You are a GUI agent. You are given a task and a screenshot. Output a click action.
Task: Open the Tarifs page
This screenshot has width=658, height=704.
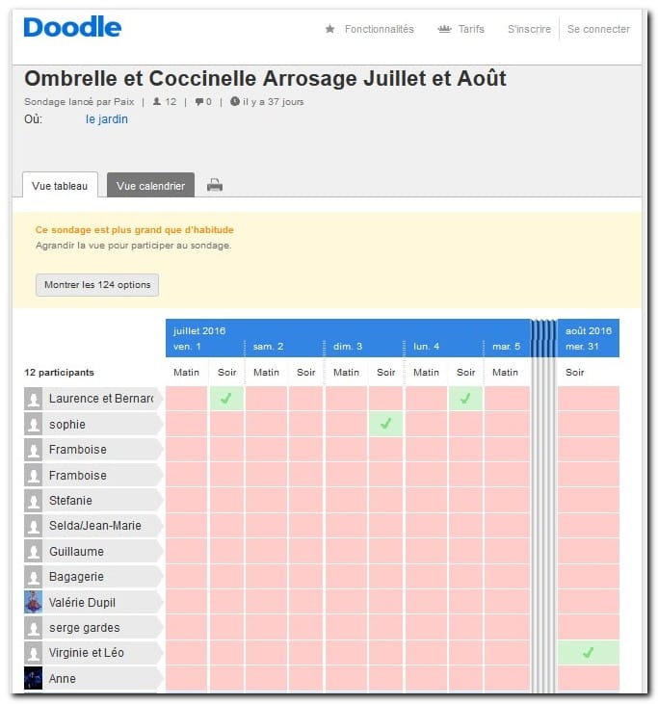coord(471,29)
